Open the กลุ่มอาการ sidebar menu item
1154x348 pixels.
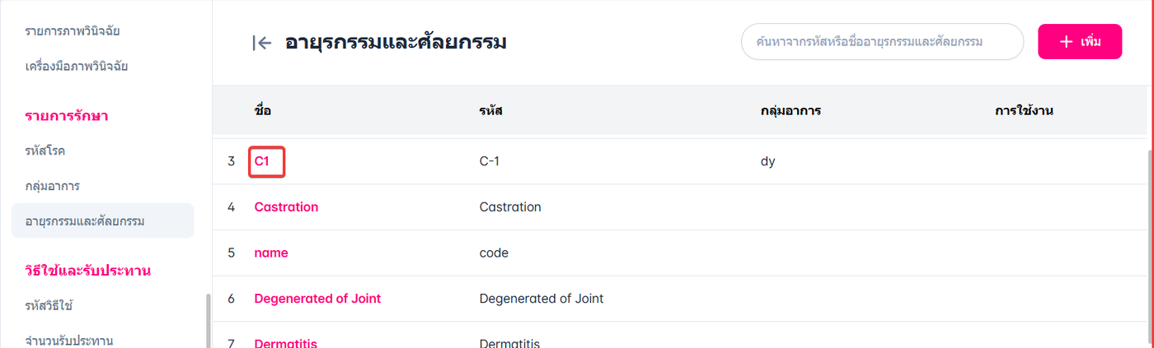pos(52,186)
